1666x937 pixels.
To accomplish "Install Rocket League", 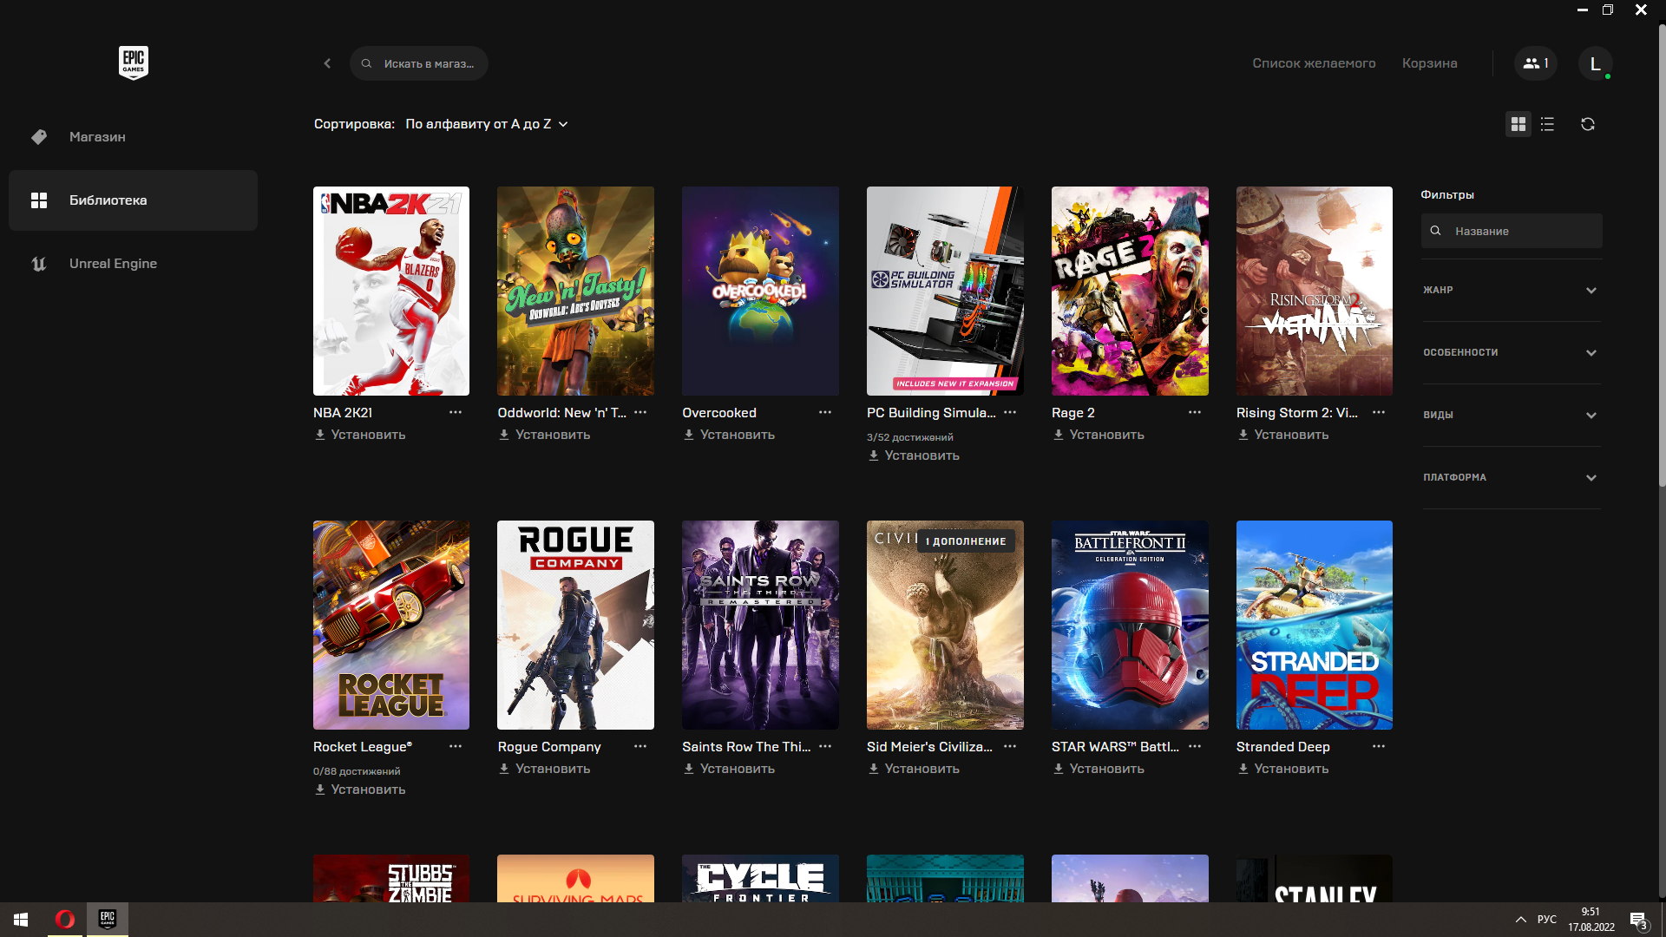I will click(x=360, y=790).
